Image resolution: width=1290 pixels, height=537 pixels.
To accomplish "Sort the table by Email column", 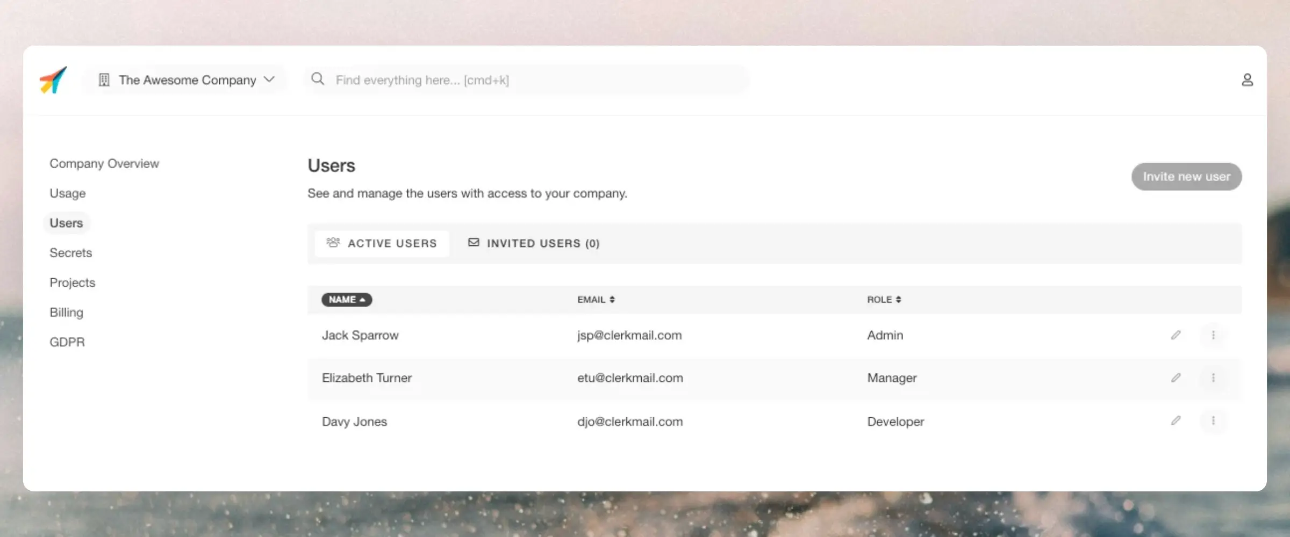I will click(x=596, y=300).
